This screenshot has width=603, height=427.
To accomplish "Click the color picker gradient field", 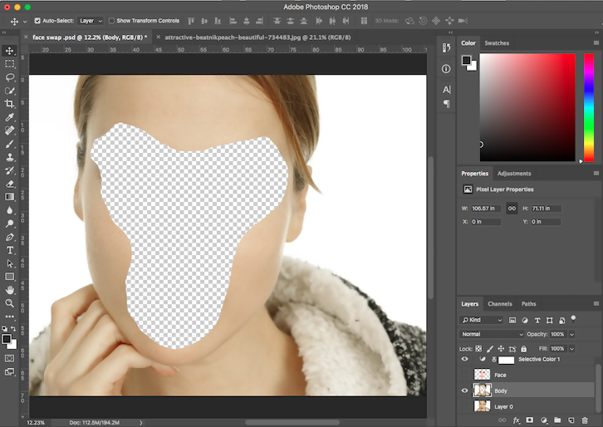I will (x=527, y=107).
